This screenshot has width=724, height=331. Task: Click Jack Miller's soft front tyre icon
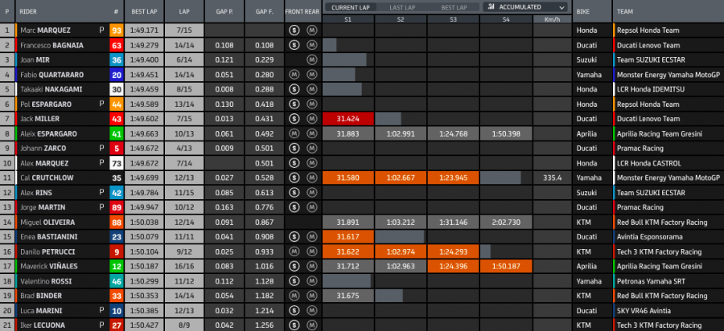294,119
